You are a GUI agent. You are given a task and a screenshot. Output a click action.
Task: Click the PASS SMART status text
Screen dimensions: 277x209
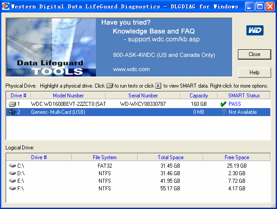click(x=234, y=104)
